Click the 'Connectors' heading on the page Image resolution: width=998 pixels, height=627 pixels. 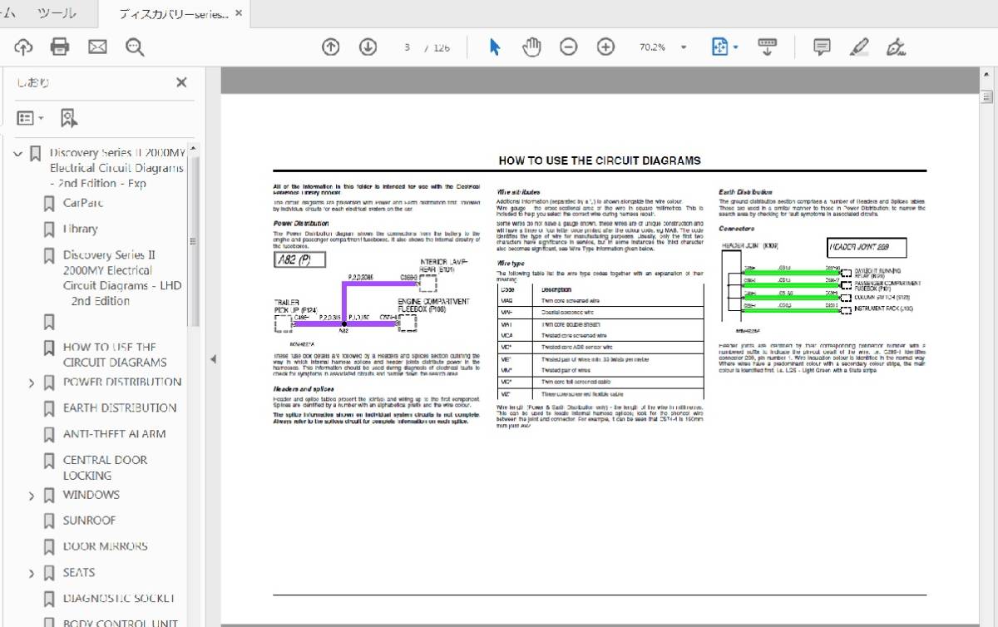pyautogui.click(x=737, y=228)
